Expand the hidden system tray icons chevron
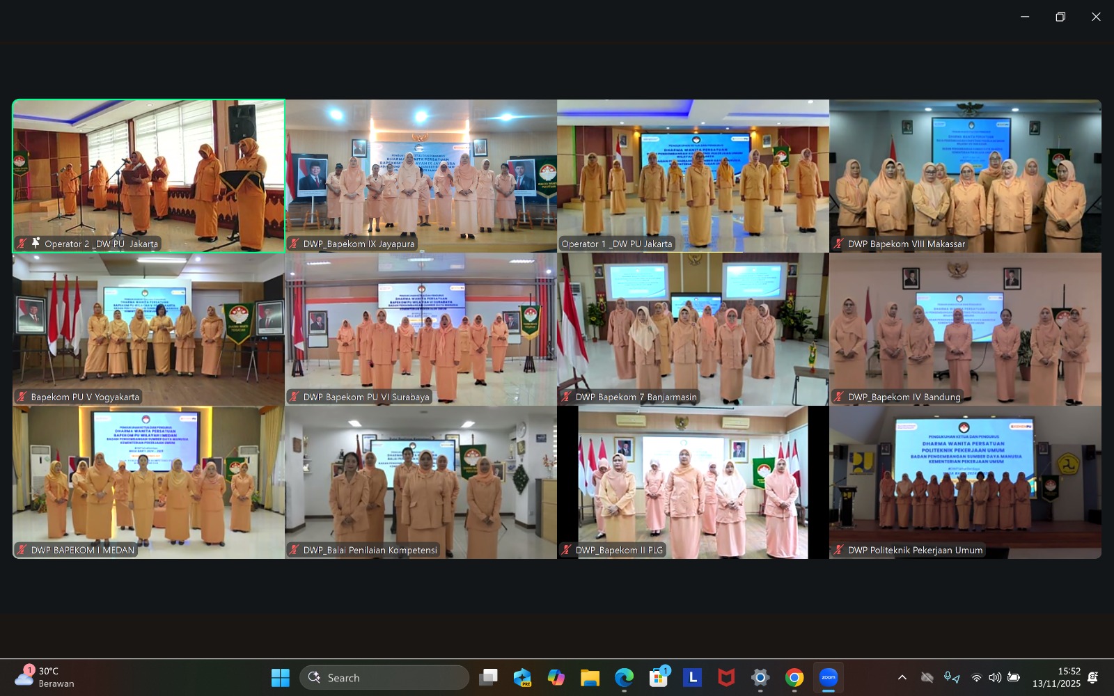 (902, 677)
